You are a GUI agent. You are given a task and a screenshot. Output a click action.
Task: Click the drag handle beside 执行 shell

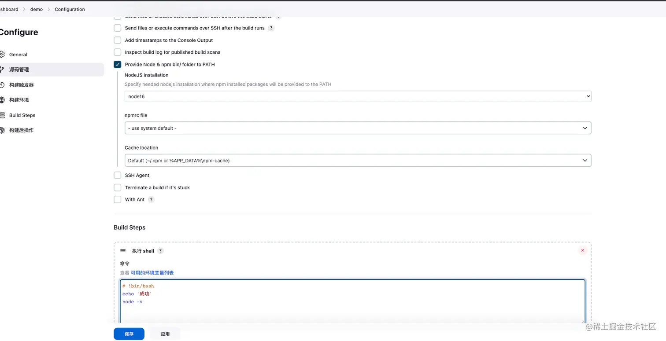123,251
